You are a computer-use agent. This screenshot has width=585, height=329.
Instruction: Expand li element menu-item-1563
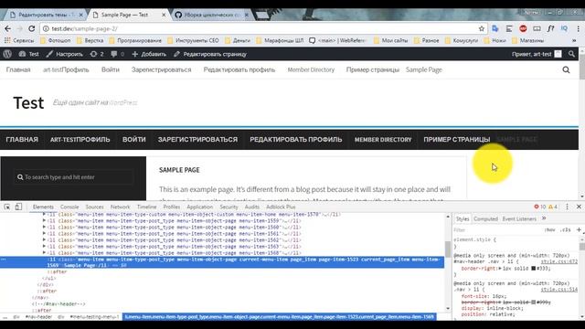click(44, 246)
